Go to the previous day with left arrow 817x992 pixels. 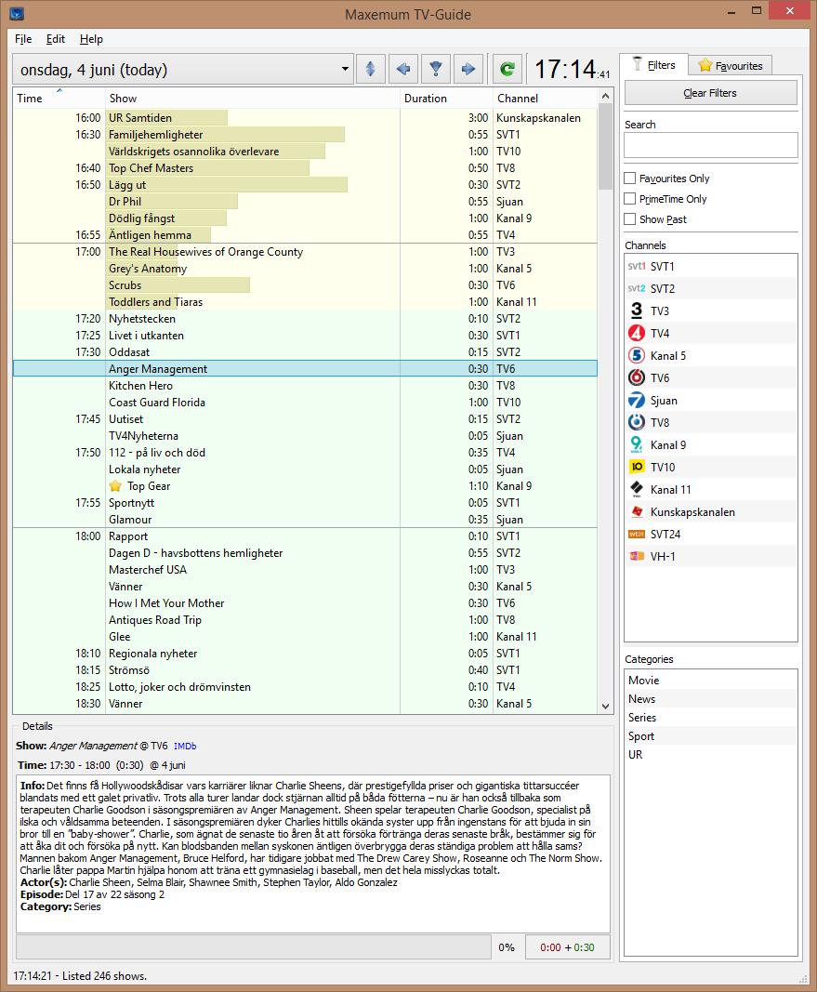(x=402, y=69)
